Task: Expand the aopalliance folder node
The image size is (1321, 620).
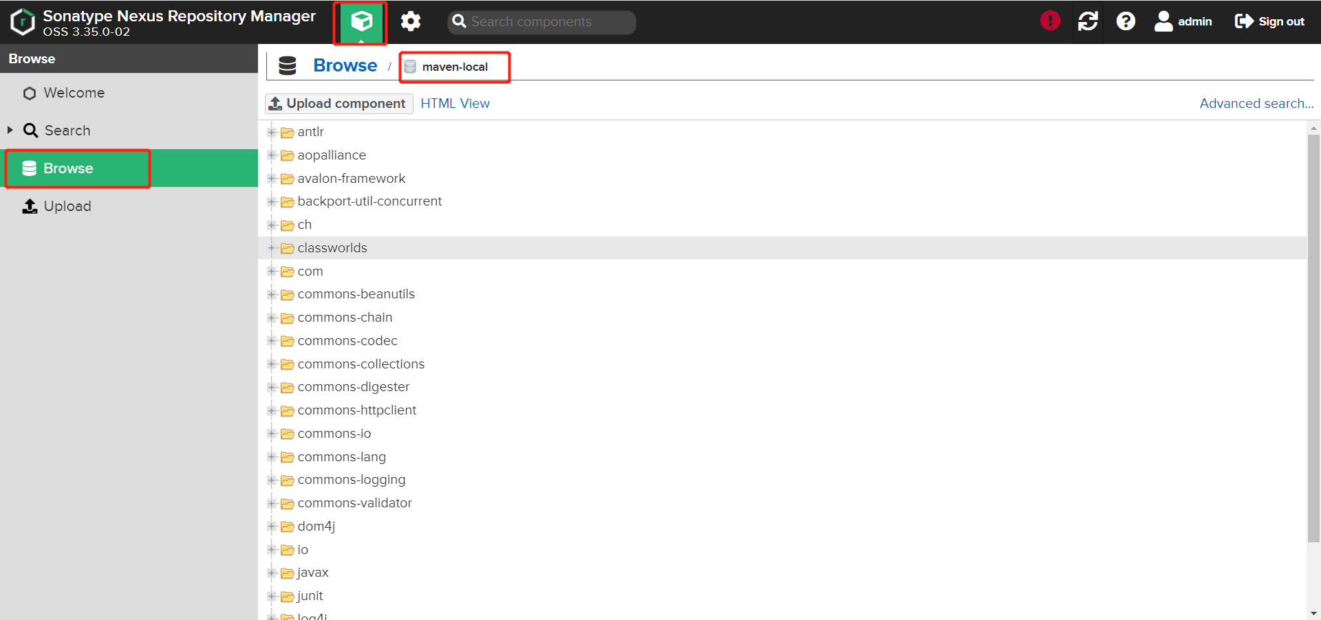Action: pos(272,155)
